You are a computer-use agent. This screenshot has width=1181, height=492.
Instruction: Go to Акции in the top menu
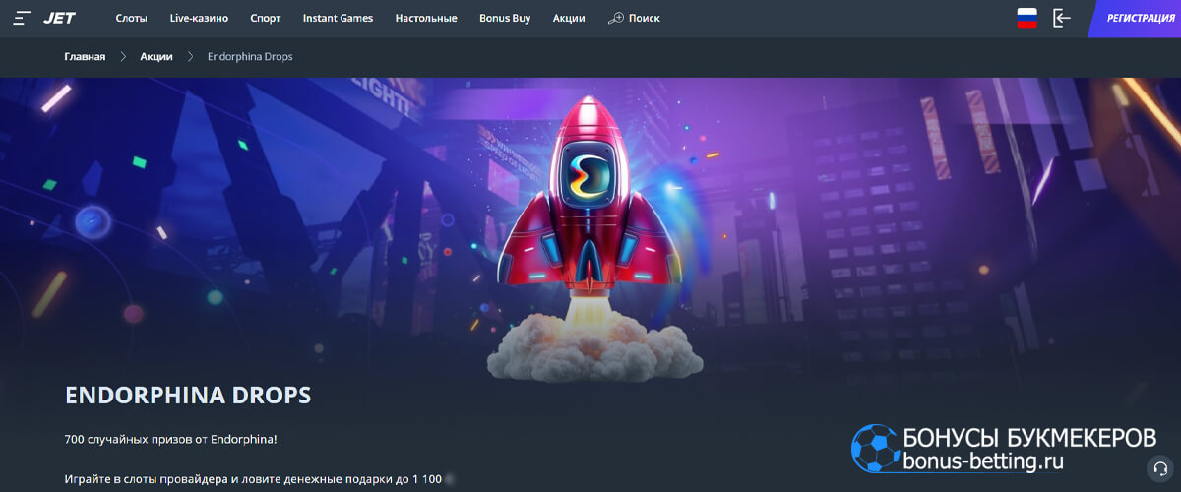pos(569,18)
